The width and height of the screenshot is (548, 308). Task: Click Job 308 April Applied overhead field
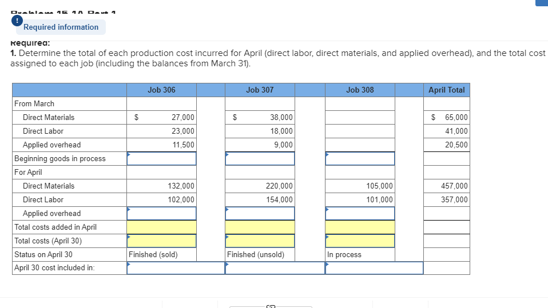tap(360, 213)
